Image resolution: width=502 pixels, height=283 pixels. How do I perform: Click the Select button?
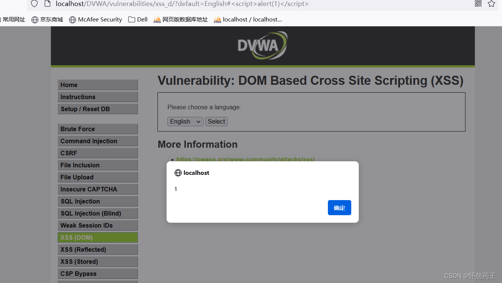click(x=216, y=121)
